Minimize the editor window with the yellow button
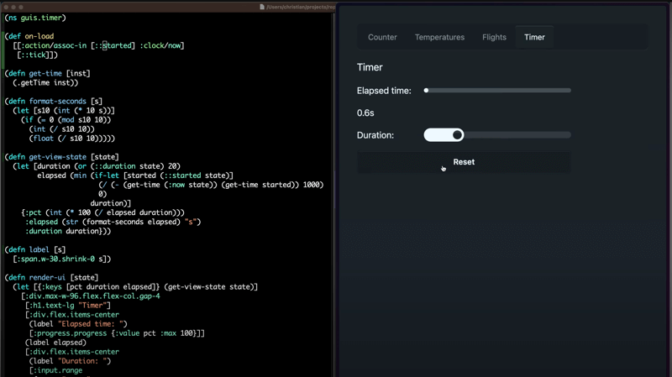 13,7
